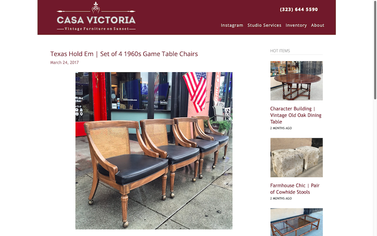Open the cowhide stools thumbnail

[296, 158]
